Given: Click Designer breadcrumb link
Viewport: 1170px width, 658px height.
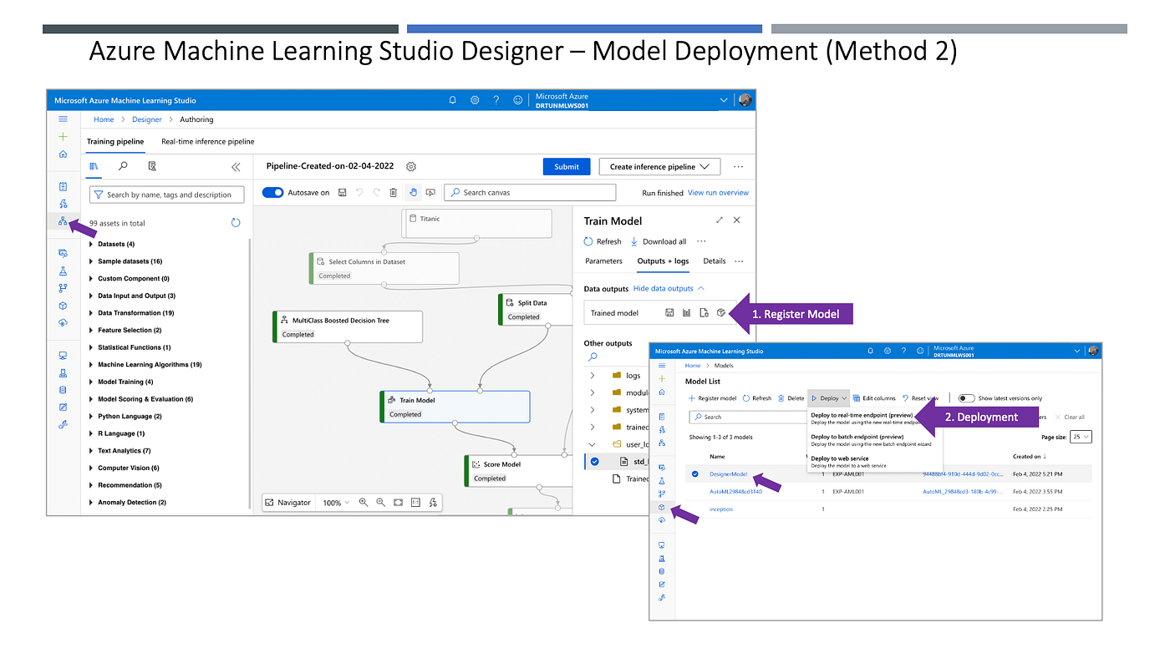Looking at the screenshot, I should click(x=147, y=119).
